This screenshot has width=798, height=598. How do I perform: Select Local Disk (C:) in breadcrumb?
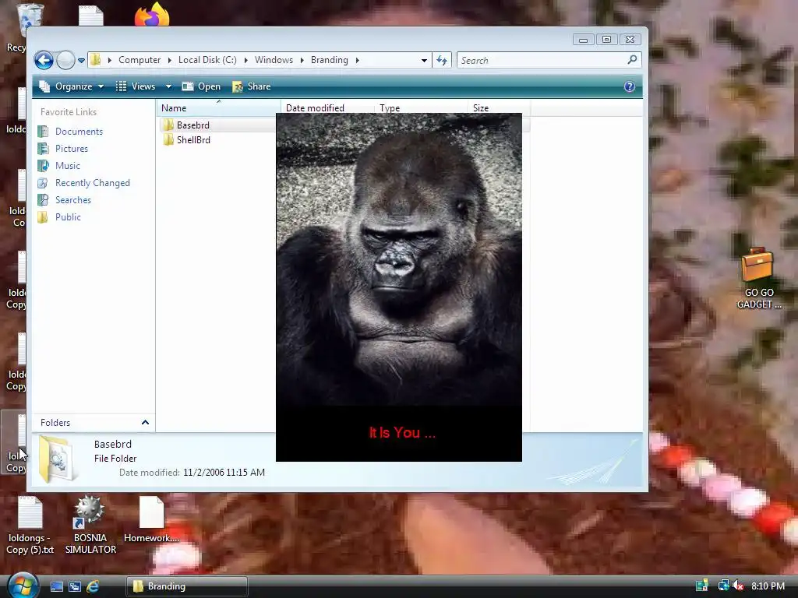tap(207, 60)
